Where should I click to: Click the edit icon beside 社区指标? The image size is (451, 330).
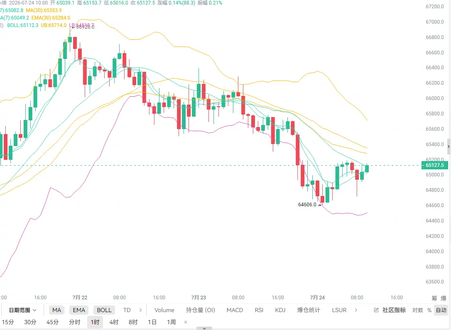(376, 310)
